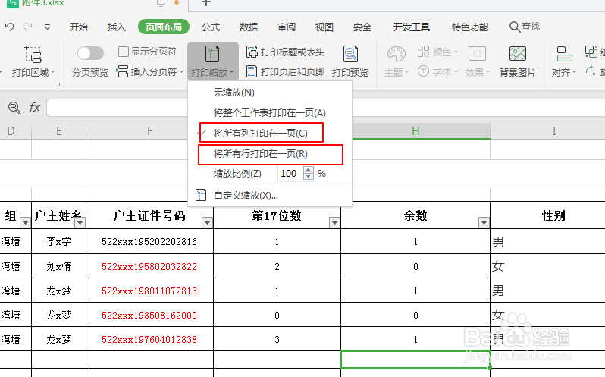605x377 pixels.
Task: Select the 页面布局 ribbon tab
Action: [164, 27]
